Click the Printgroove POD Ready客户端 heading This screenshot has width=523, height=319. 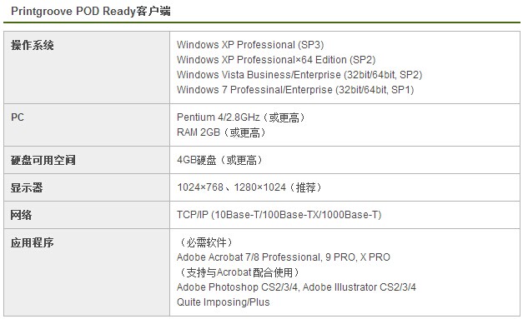pyautogui.click(x=91, y=12)
